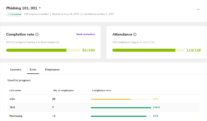Click the Completion rate progress bar
The height and width of the screenshot is (121, 207).
click(43, 50)
